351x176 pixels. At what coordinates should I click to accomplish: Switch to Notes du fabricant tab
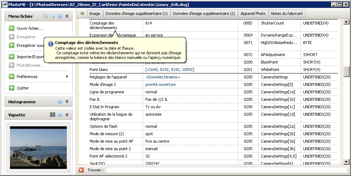click(287, 13)
